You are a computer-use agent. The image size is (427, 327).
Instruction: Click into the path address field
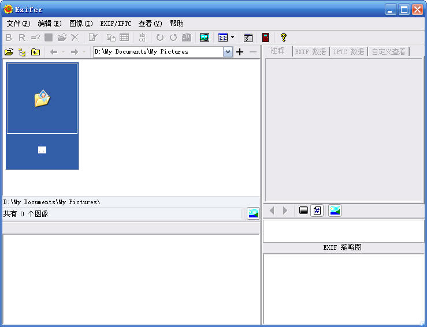158,52
